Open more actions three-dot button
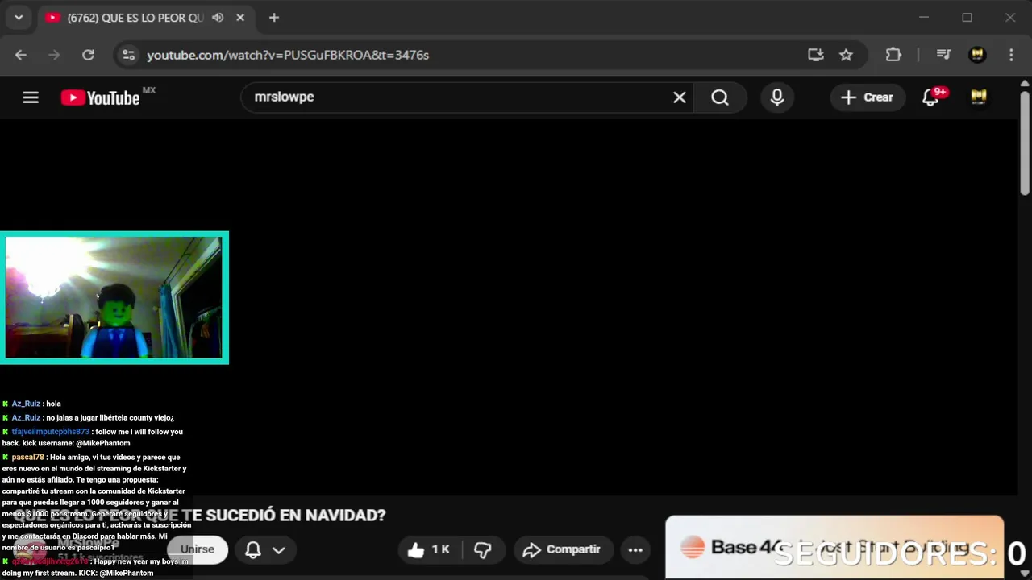Viewport: 1032px width, 580px height. 635,549
